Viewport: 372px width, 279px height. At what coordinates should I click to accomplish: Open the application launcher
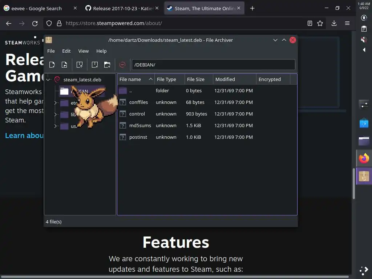364,270
